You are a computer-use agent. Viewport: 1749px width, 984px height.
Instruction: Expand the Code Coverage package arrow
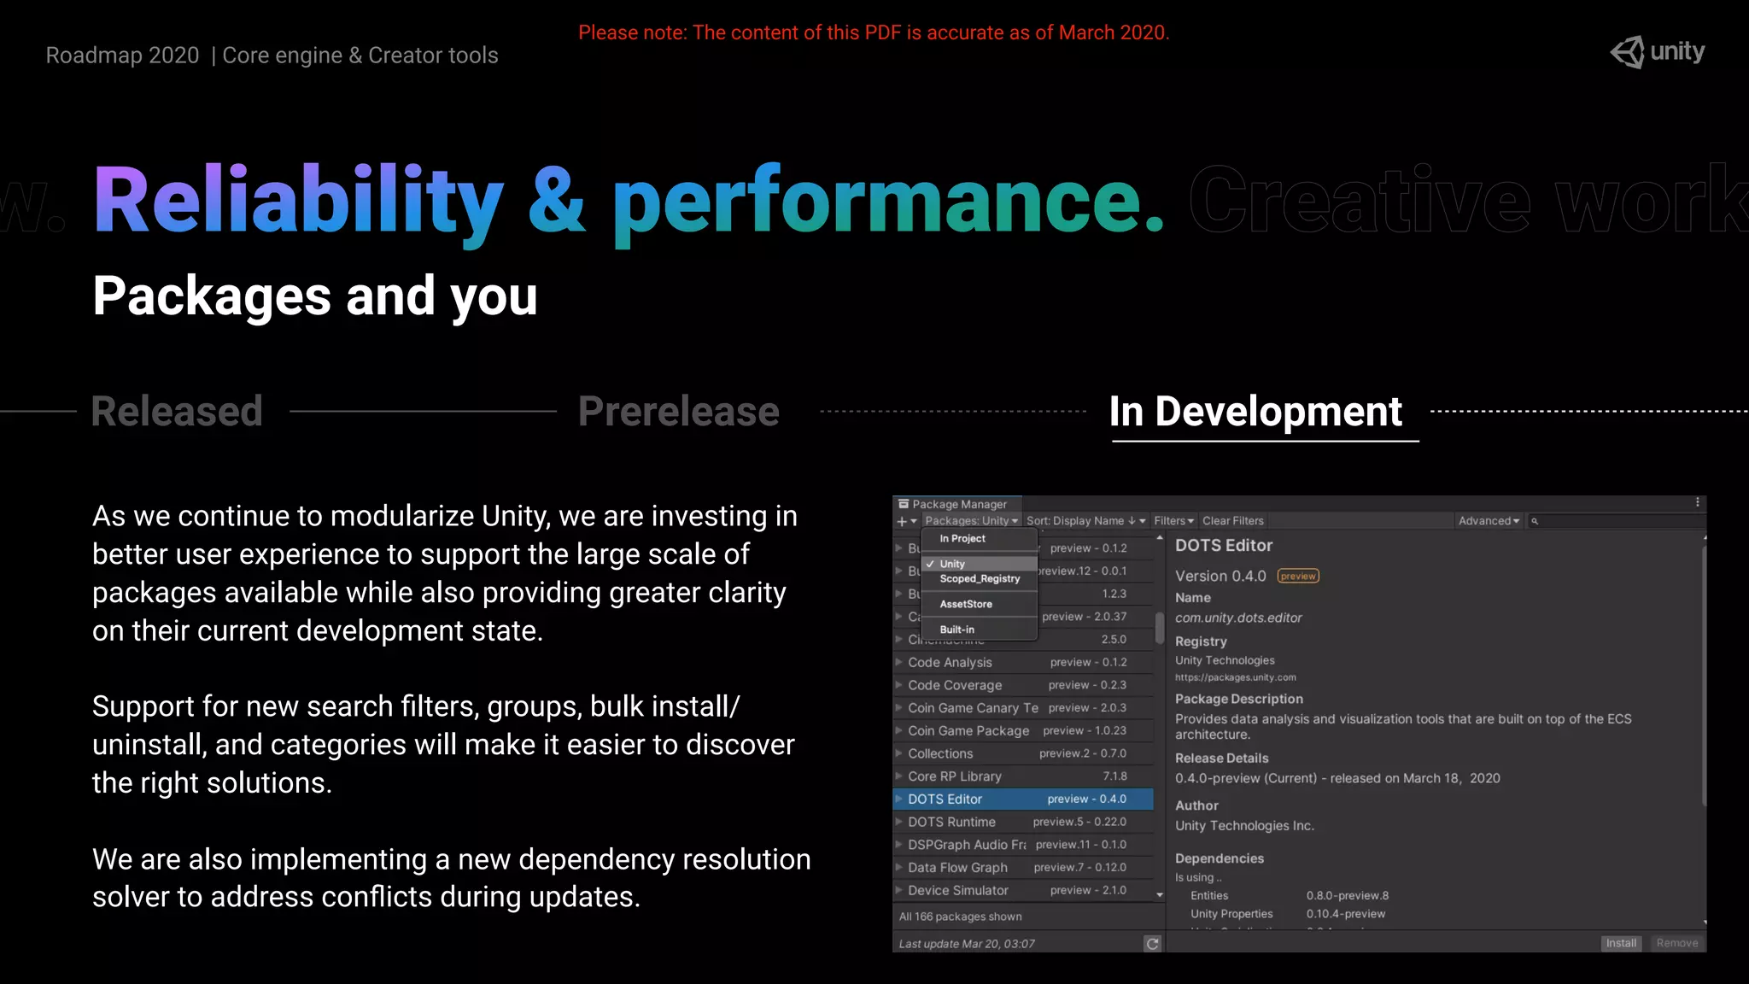[898, 685]
